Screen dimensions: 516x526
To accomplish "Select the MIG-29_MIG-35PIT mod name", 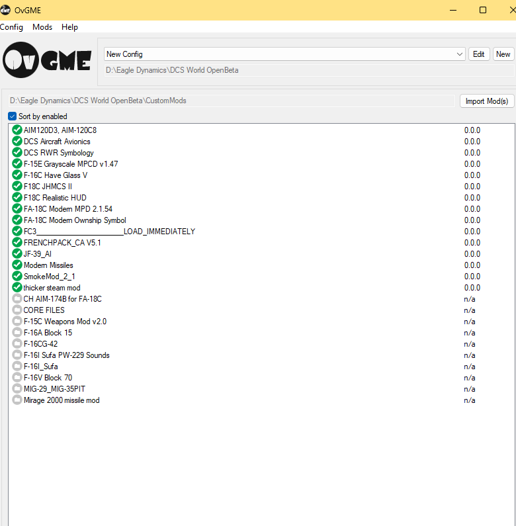I will (x=54, y=389).
